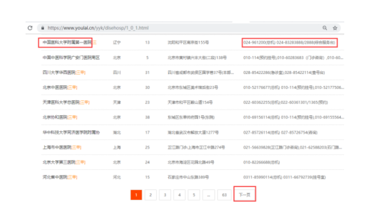Click the magnifier search icon in address bar
367x206 pixels.
[x=325, y=28]
